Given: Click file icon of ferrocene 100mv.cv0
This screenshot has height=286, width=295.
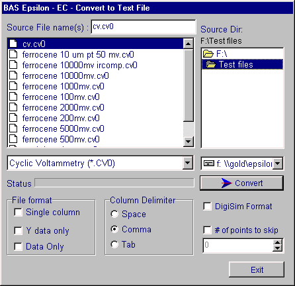Looking at the screenshot, I should point(13,97).
